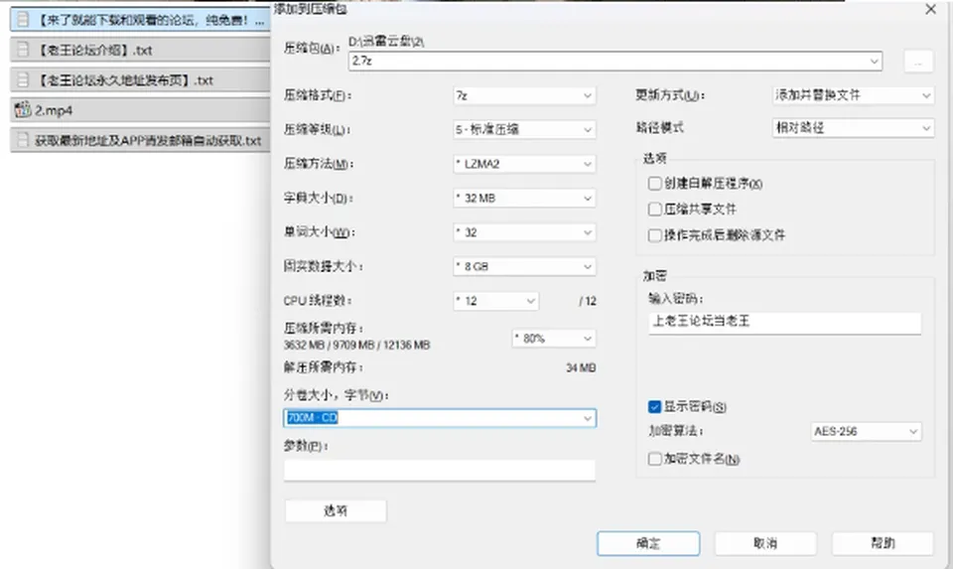
Task: Open 字典大小 32 MB dropdown
Action: 524,199
